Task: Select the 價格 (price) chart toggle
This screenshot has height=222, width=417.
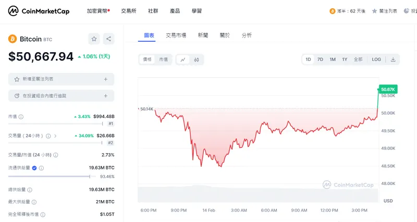Action: pos(147,59)
